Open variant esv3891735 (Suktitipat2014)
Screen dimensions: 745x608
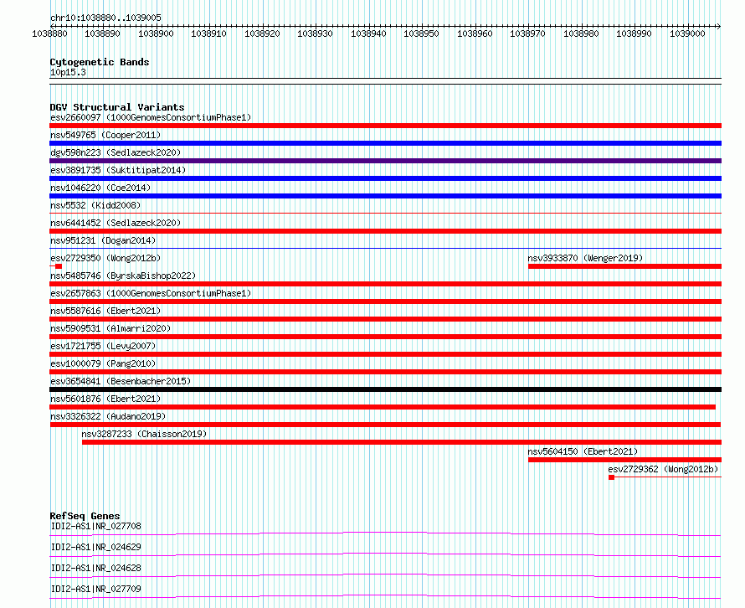point(118,170)
